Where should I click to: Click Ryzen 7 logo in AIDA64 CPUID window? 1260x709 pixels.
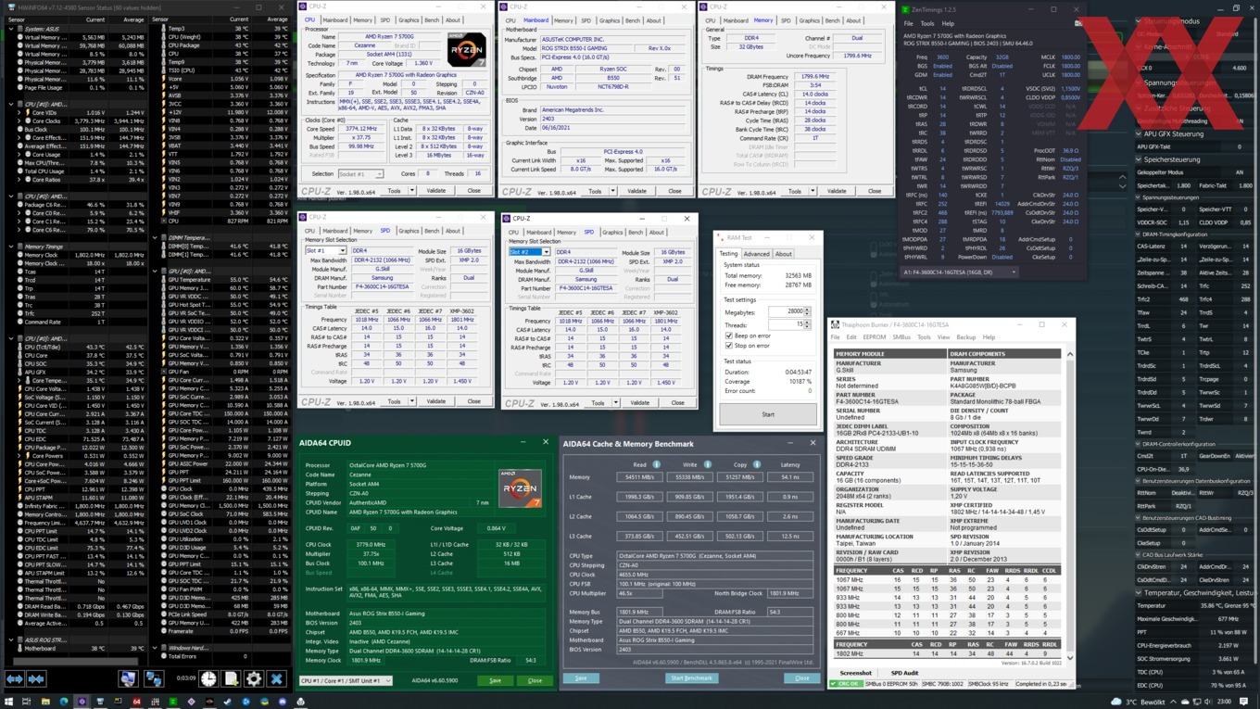click(520, 488)
